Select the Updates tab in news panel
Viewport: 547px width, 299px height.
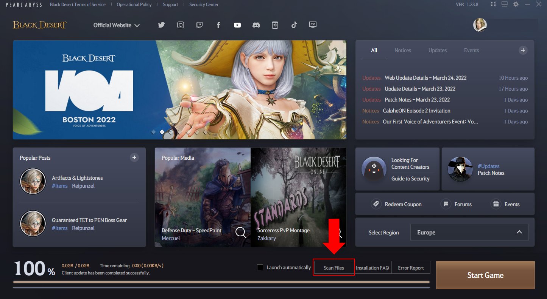(x=437, y=50)
